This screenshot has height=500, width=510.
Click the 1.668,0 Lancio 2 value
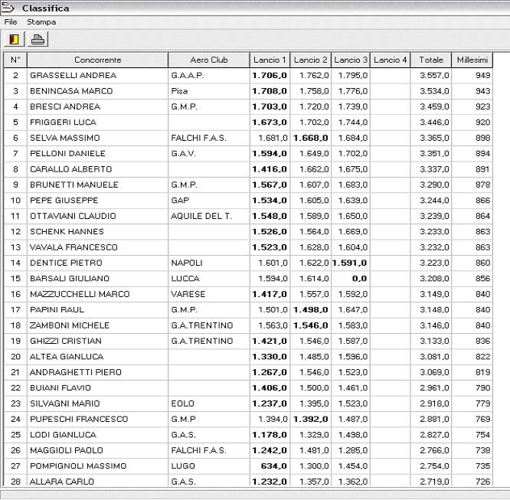tap(311, 138)
